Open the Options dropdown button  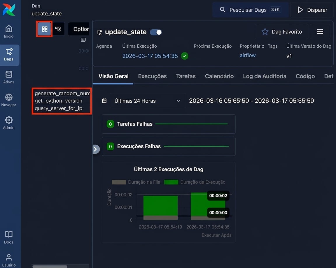point(78,29)
